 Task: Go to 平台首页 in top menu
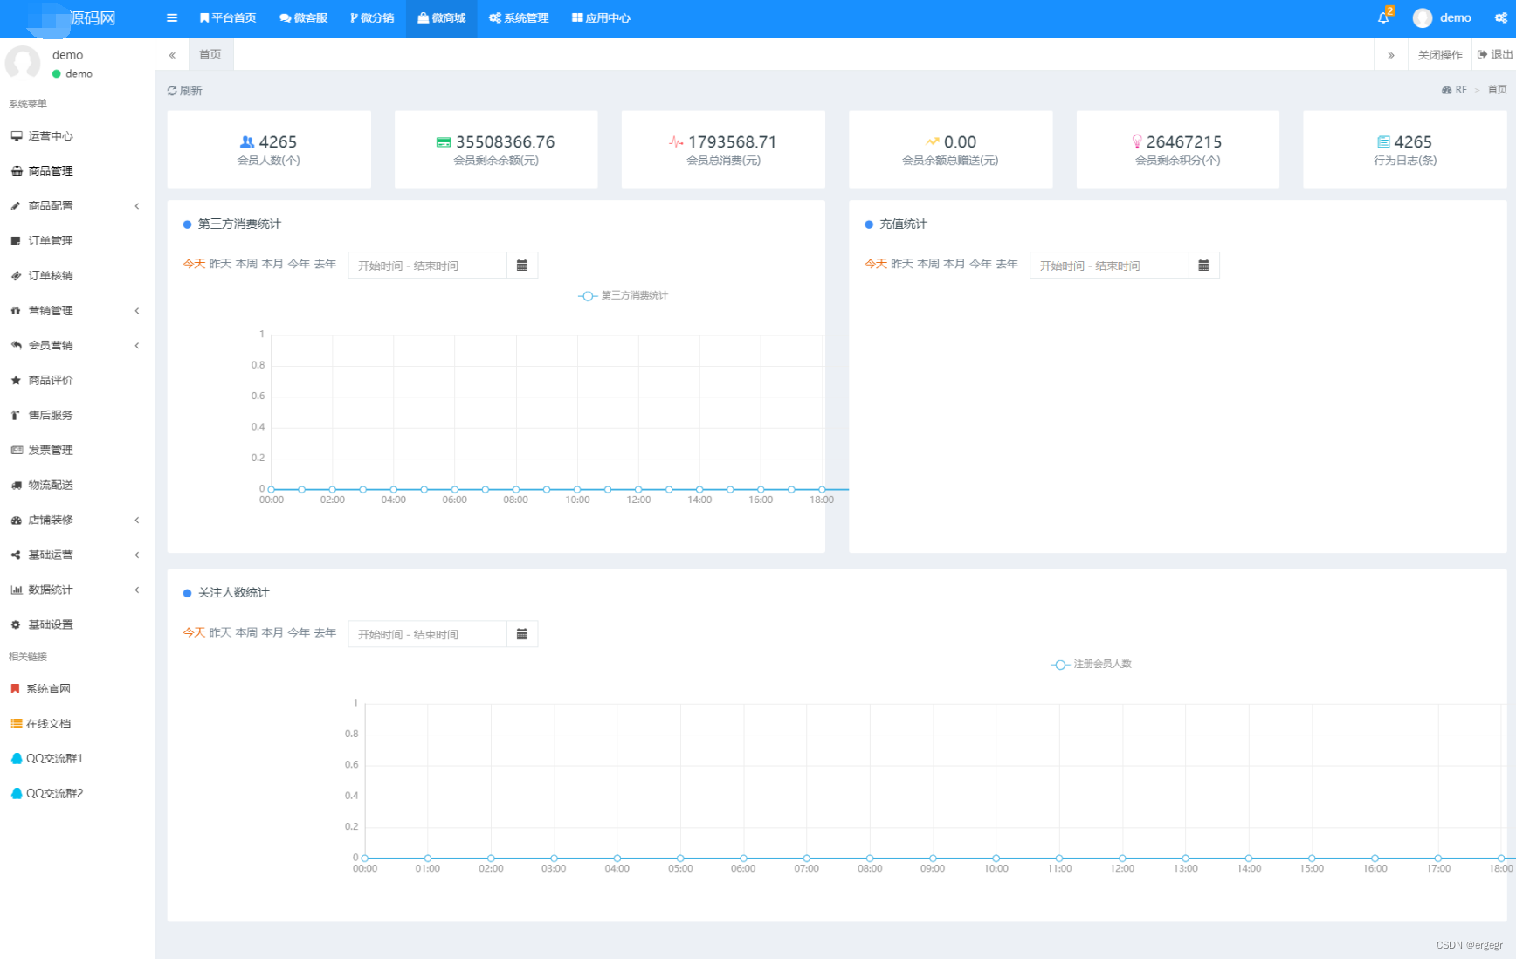228,17
